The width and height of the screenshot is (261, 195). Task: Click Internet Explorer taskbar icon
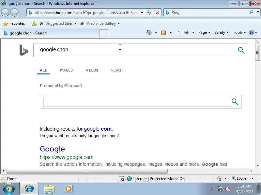coord(29,189)
